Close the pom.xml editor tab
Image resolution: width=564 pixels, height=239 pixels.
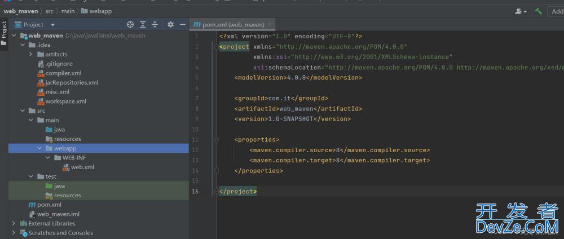click(x=270, y=24)
